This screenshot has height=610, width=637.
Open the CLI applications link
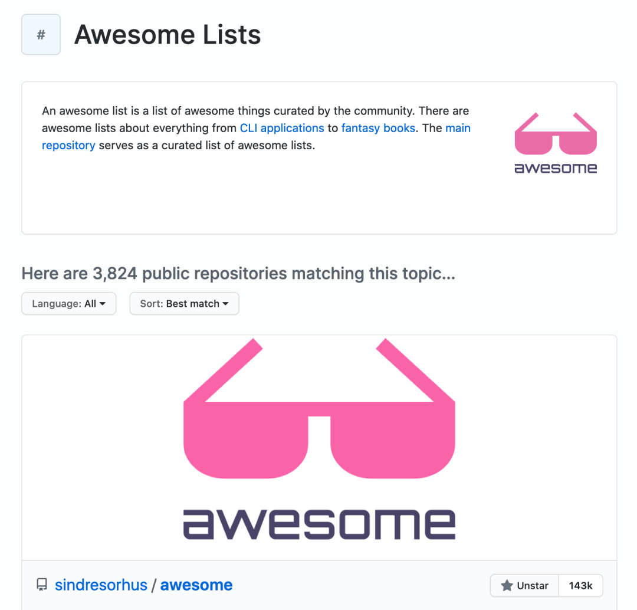pos(282,128)
